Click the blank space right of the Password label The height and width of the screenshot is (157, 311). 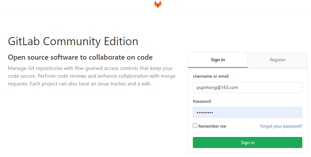258,101
